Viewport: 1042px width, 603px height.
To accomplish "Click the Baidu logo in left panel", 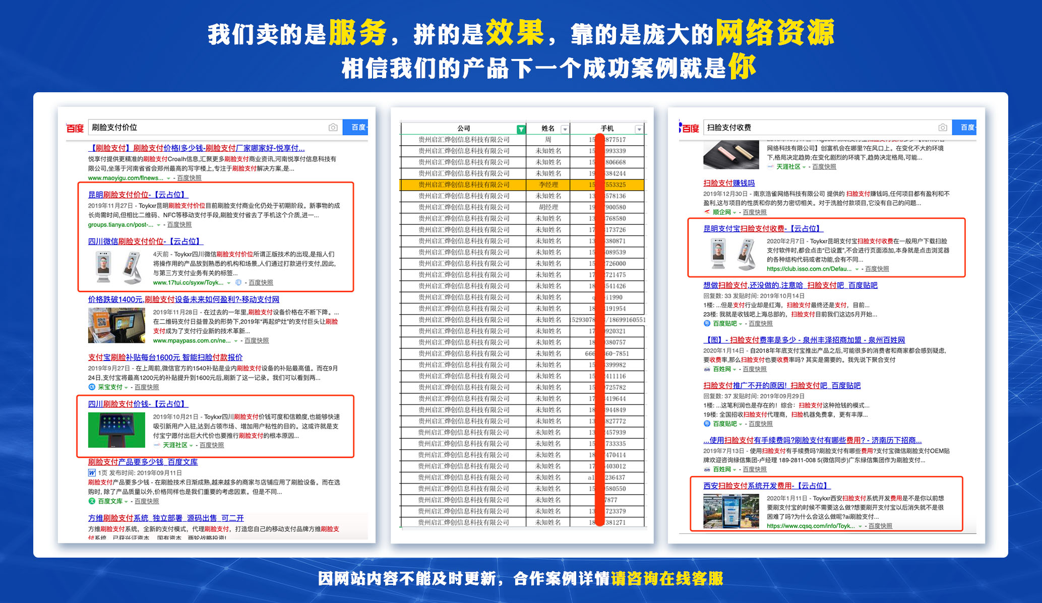I will (x=75, y=128).
